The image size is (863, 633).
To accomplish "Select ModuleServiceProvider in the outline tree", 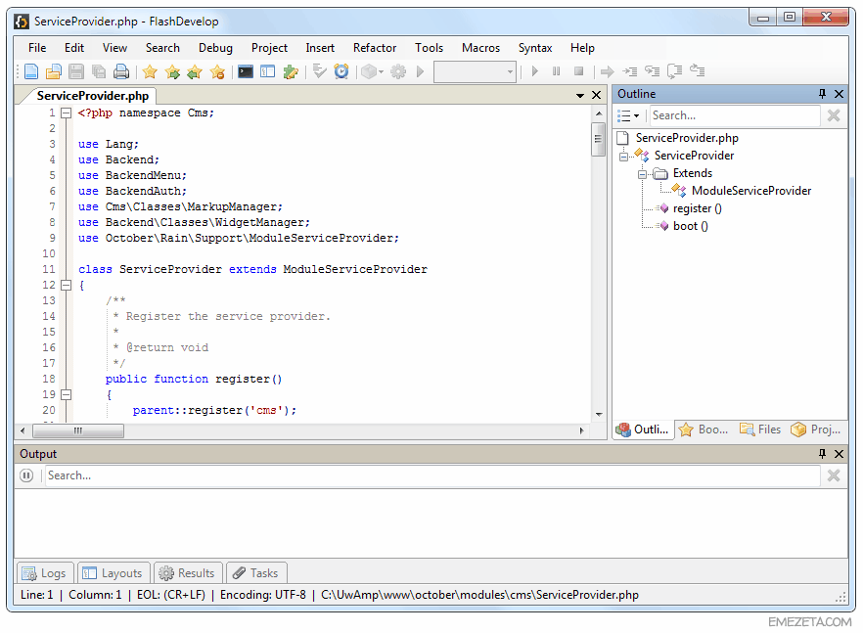I will (751, 191).
